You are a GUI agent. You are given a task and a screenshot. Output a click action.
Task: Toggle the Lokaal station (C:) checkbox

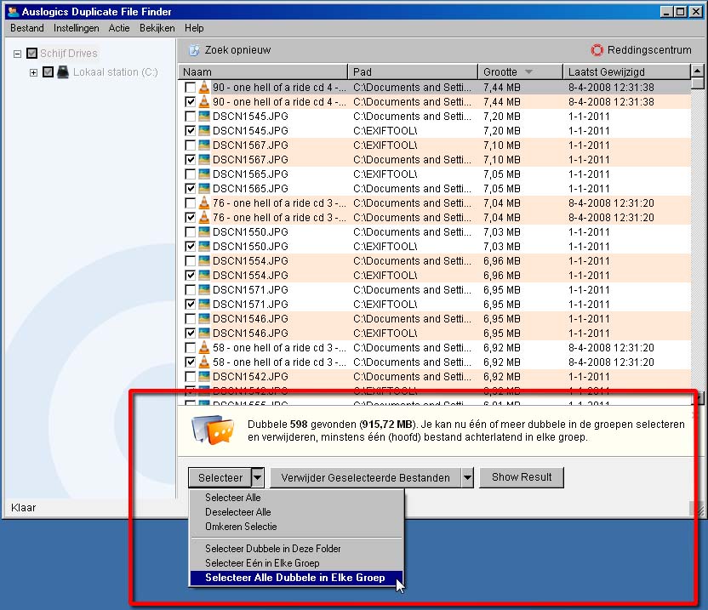coord(48,72)
